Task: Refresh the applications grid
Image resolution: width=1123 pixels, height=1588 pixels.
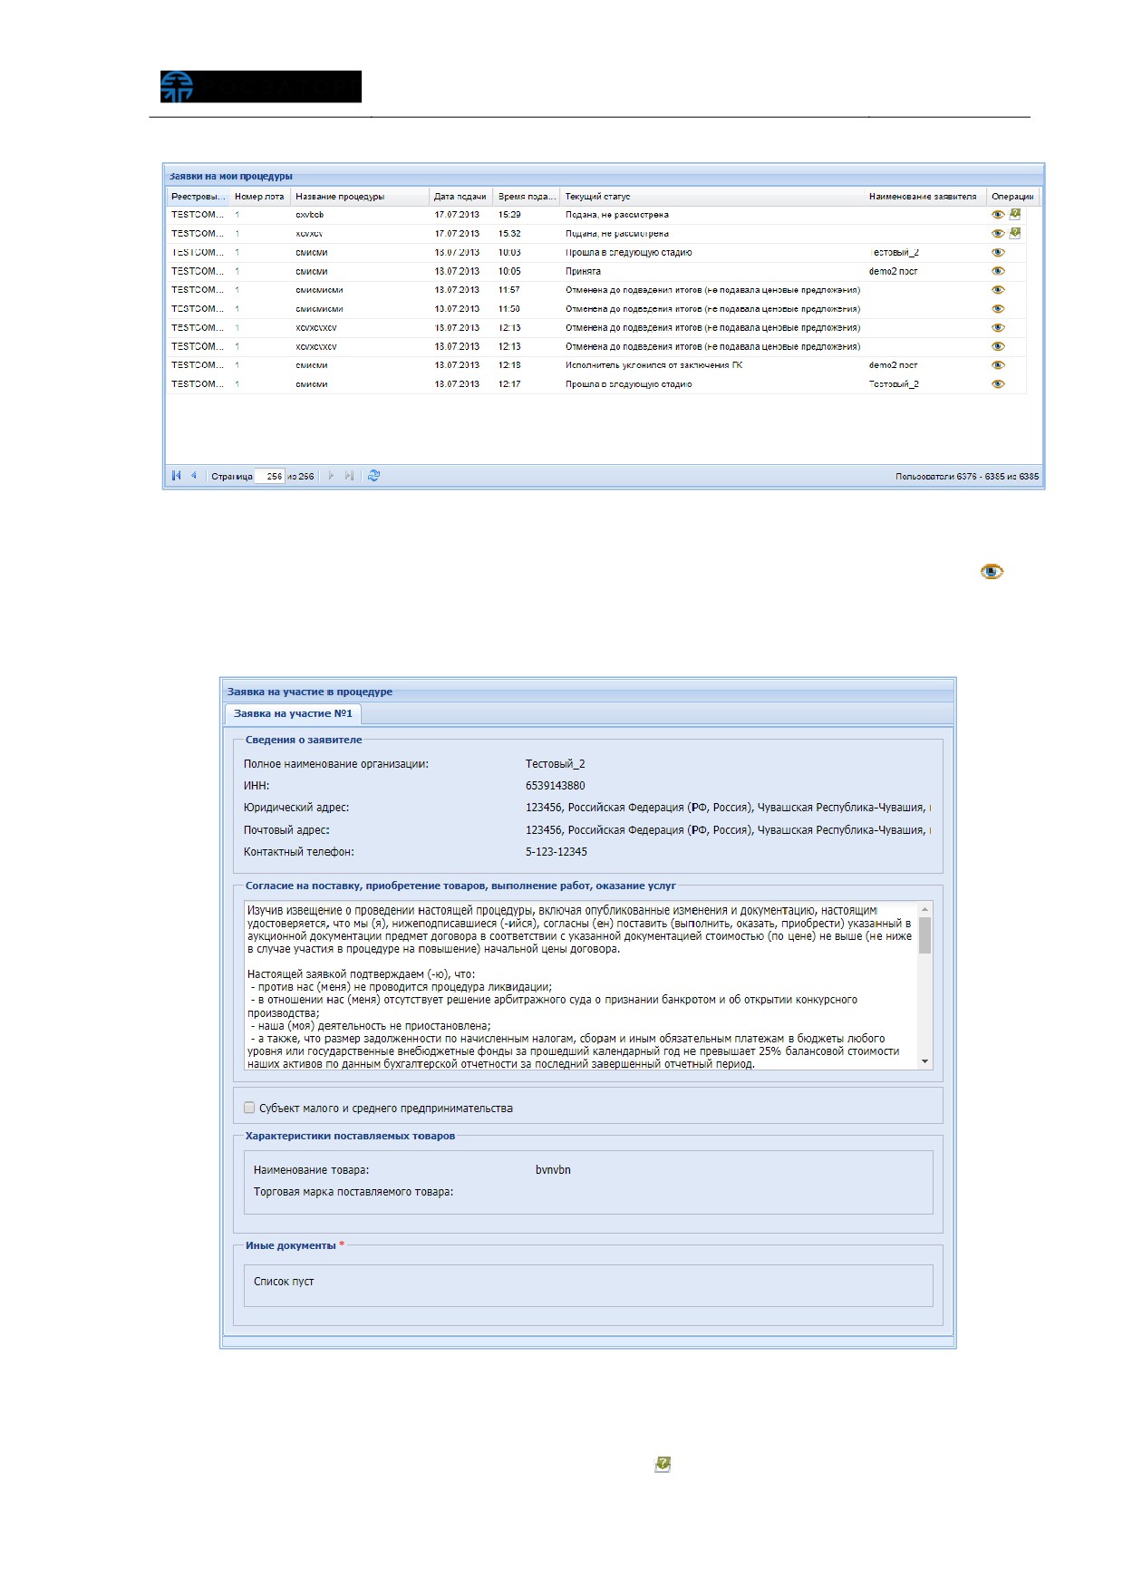Action: coord(373,476)
